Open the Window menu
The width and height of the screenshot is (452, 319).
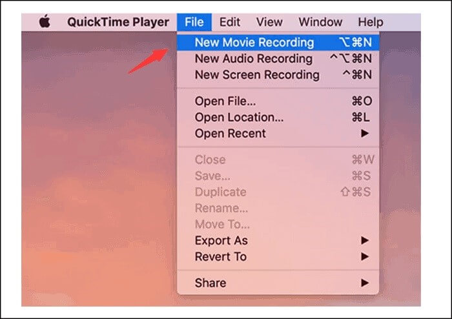click(320, 22)
